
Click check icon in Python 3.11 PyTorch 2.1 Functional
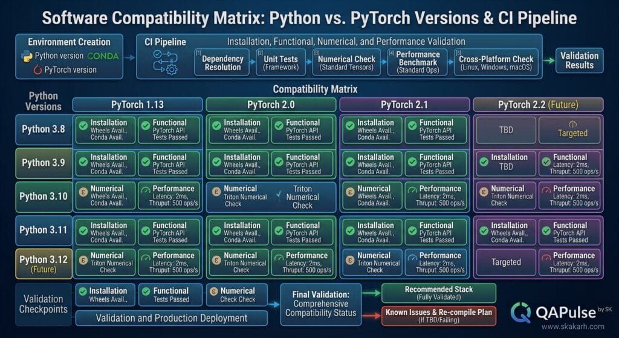pos(412,230)
